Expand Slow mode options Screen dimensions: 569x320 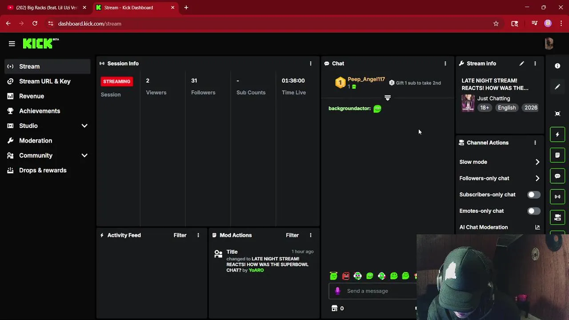(537, 162)
